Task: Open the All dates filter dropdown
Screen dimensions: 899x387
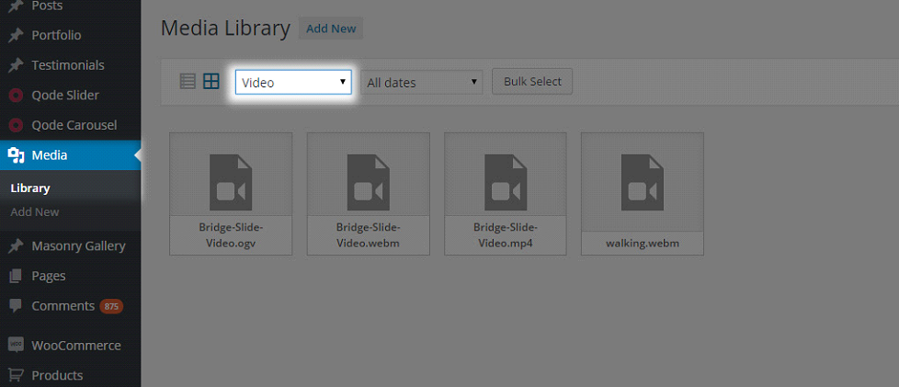Action: pyautogui.click(x=422, y=83)
